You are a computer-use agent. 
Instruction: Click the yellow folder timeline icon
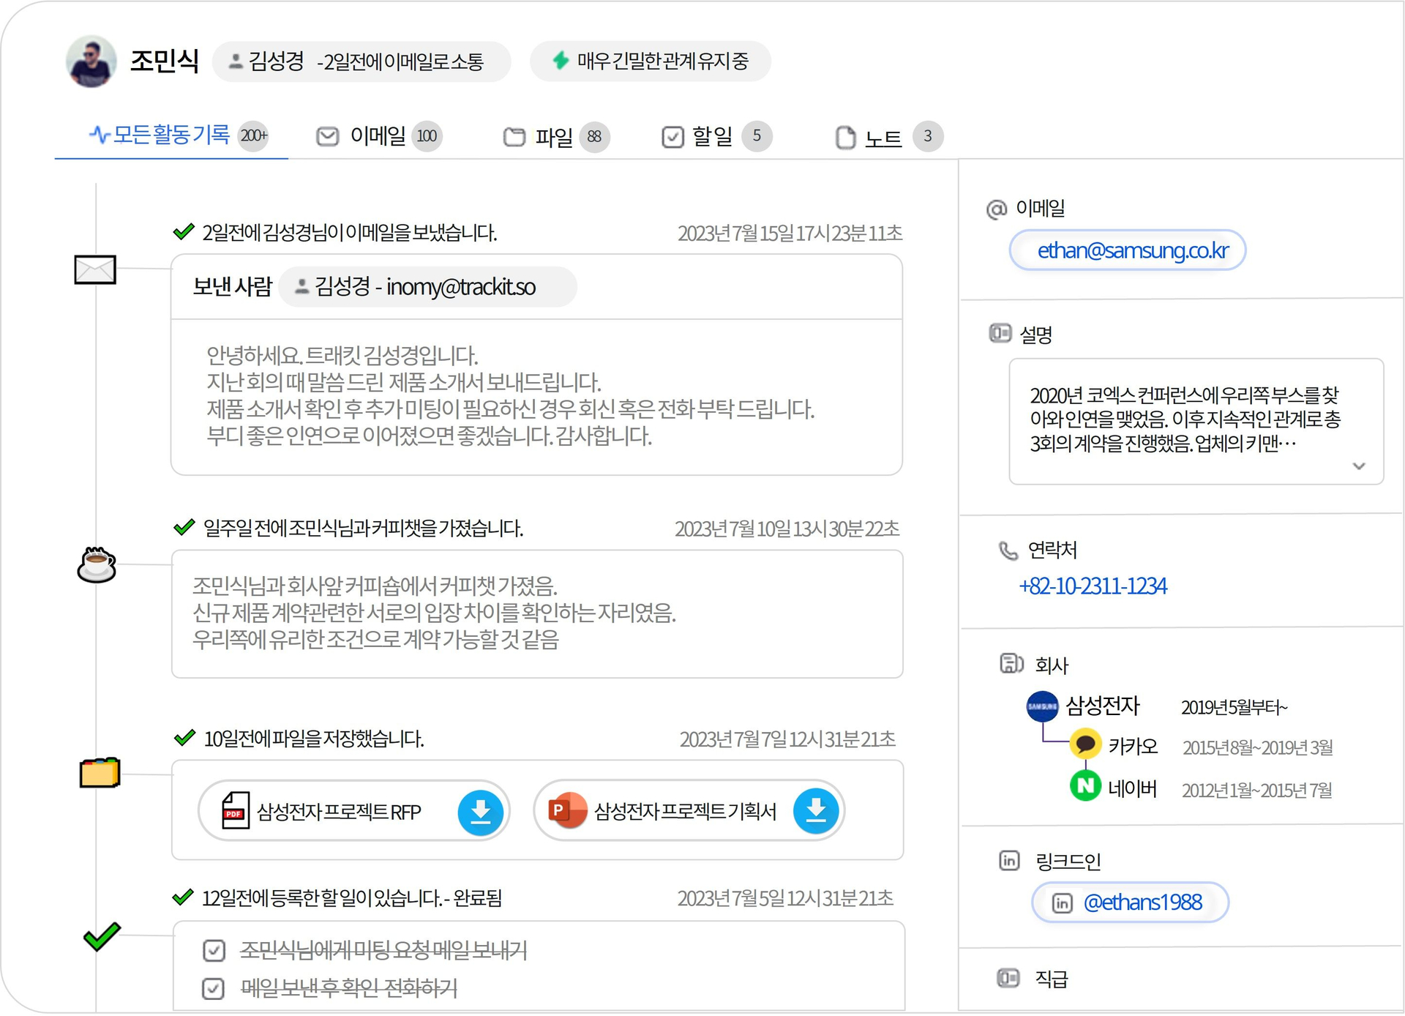click(100, 773)
